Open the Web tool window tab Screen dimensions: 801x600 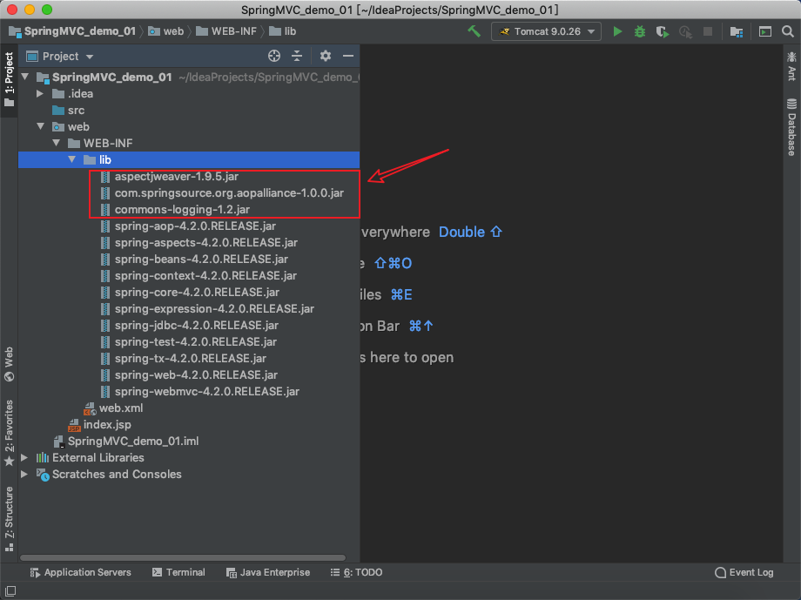(9, 364)
